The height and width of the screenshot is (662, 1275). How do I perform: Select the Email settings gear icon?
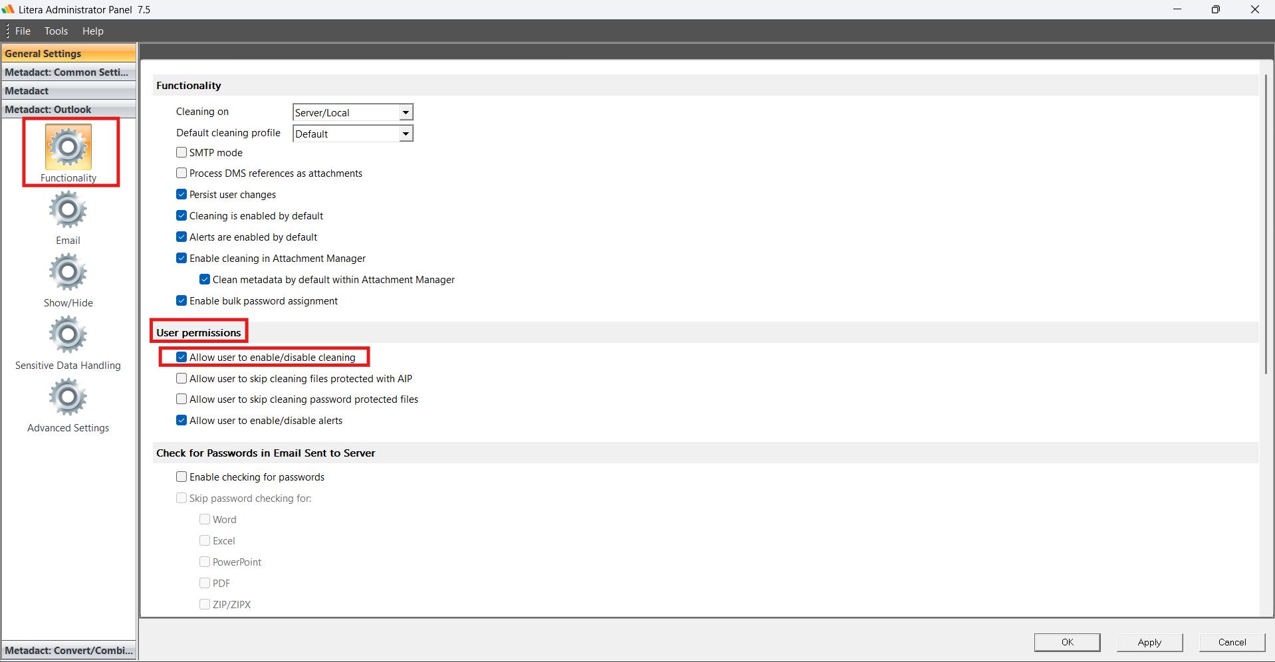pyautogui.click(x=68, y=210)
